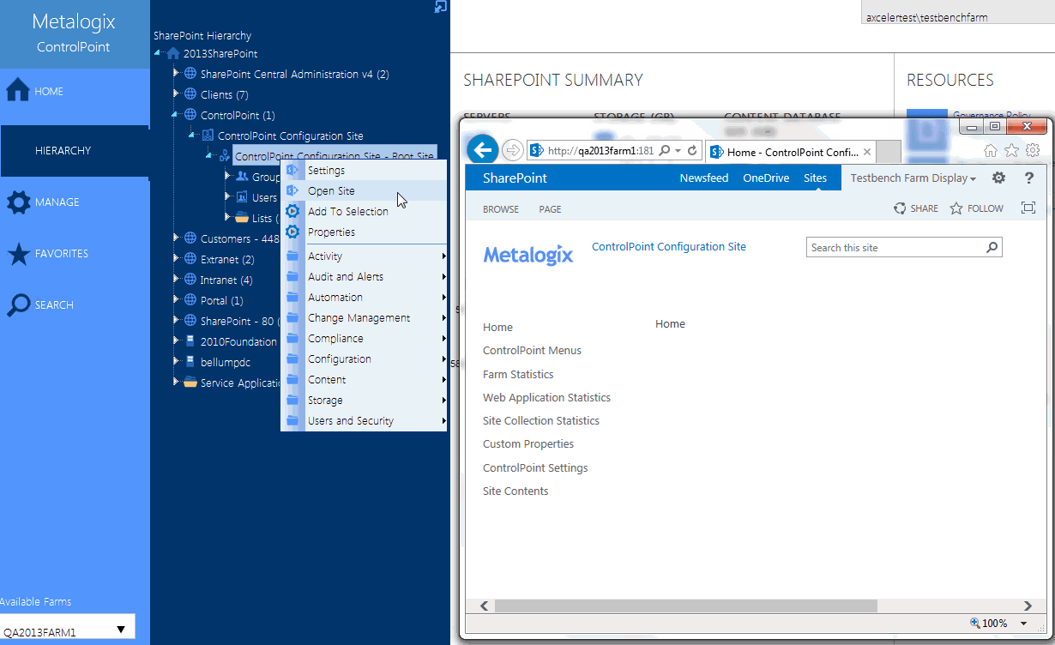Click the MANAGE gear icon
This screenshot has width=1055, height=645.
[21, 202]
